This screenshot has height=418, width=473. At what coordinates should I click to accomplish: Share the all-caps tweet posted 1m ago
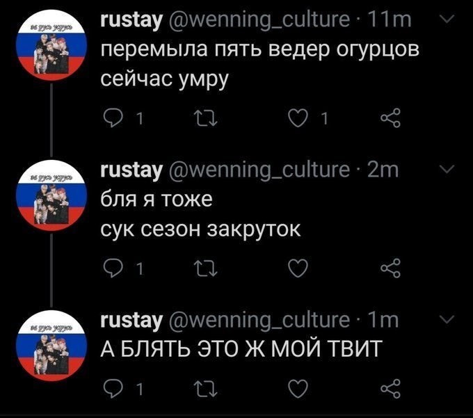coord(391,387)
